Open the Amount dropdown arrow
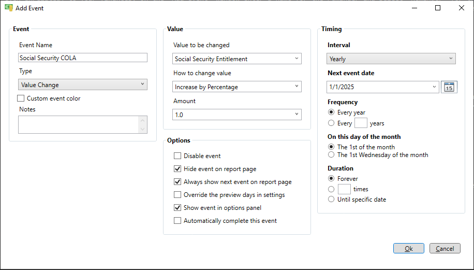The image size is (474, 270). 297,115
